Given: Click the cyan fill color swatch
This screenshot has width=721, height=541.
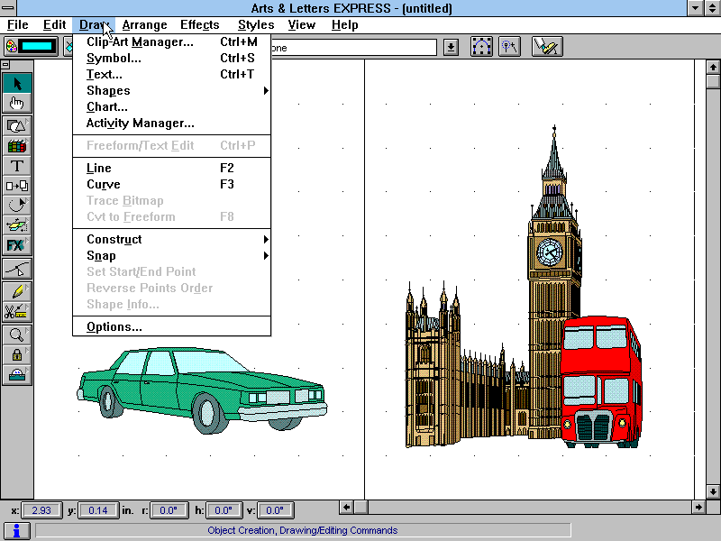Looking at the screenshot, I should coord(37,47).
